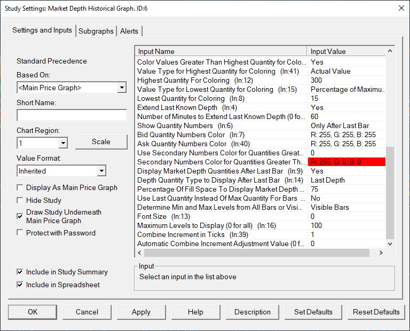Click Reset Defaults button
Image resolution: width=410 pixels, height=331 pixels.
[x=376, y=312]
